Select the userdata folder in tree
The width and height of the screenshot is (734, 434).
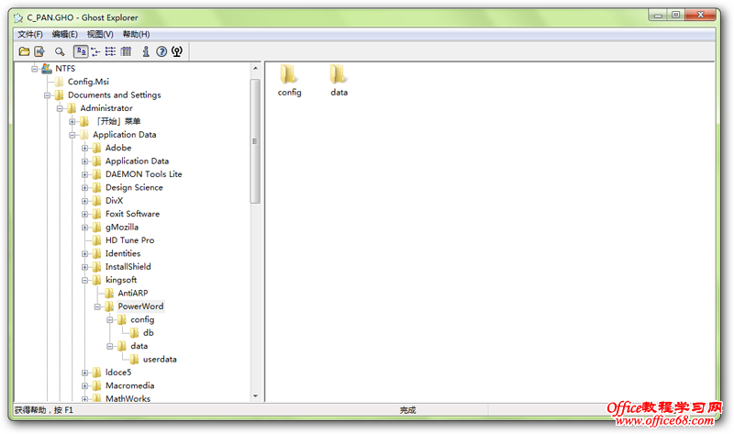point(160,360)
